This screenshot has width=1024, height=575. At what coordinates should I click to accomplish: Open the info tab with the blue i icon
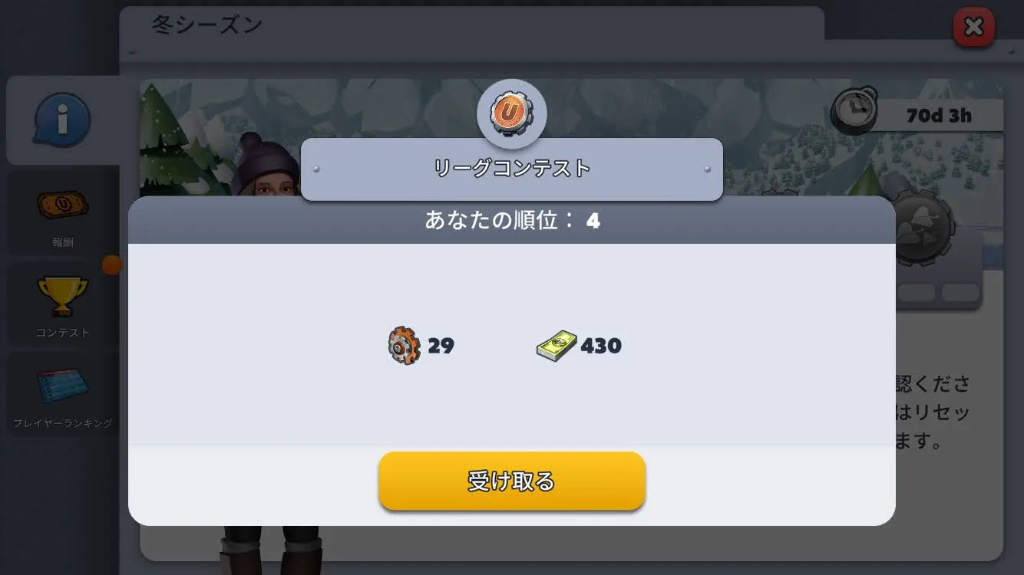tap(63, 120)
